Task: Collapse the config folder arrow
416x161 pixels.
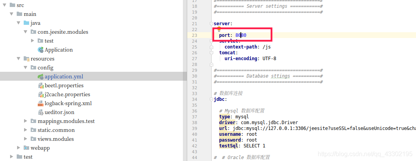Action: (x=26, y=68)
